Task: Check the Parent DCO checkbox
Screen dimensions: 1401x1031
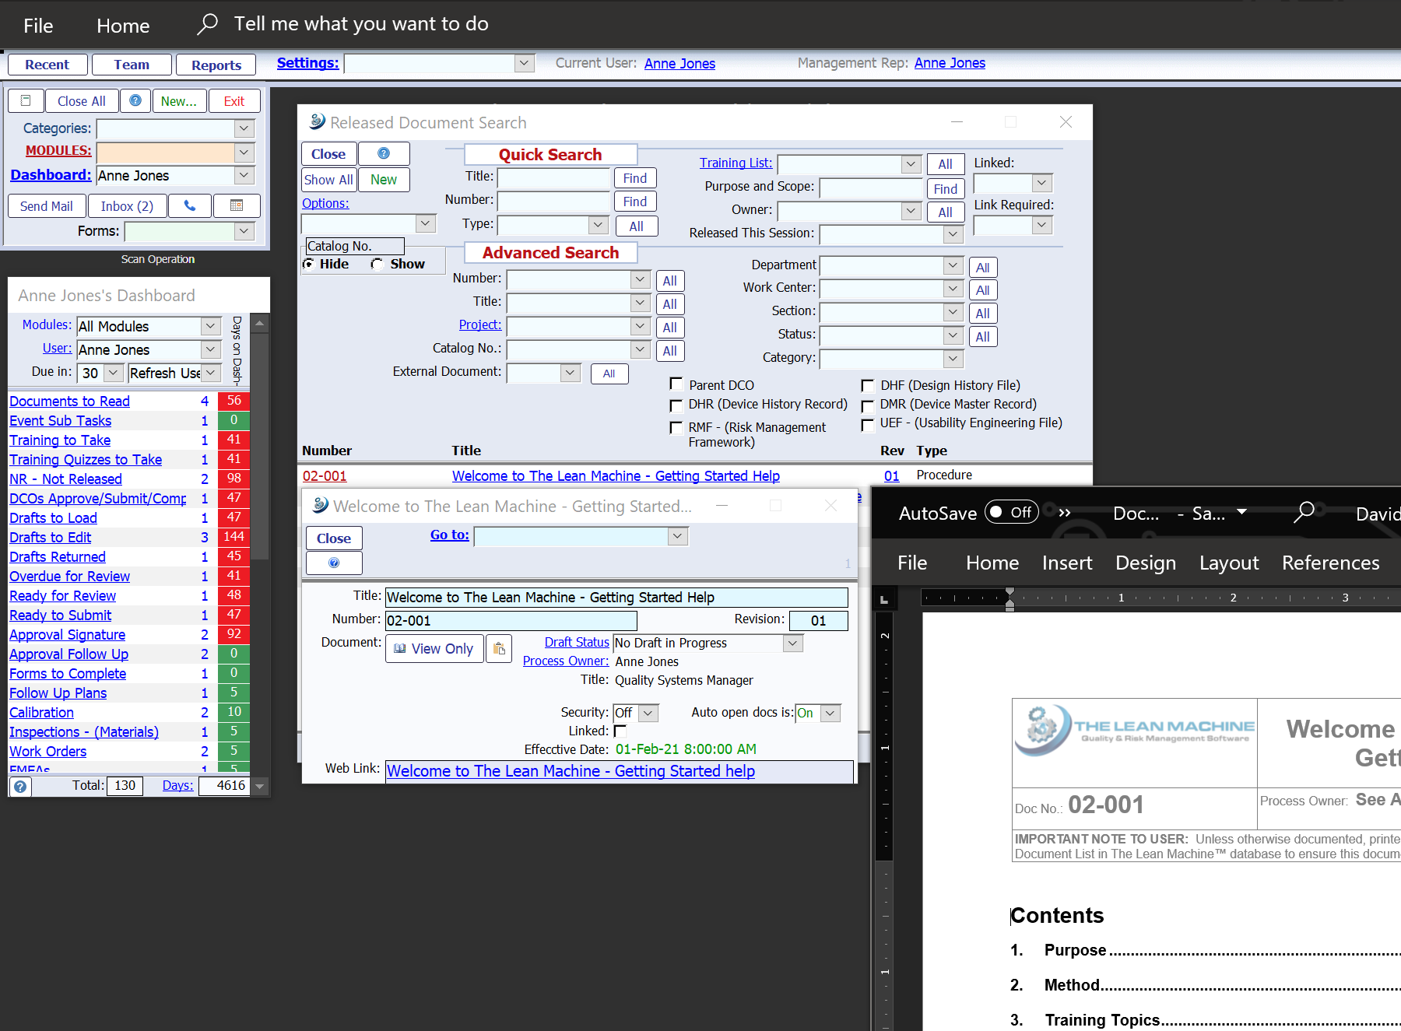Action: [676, 384]
